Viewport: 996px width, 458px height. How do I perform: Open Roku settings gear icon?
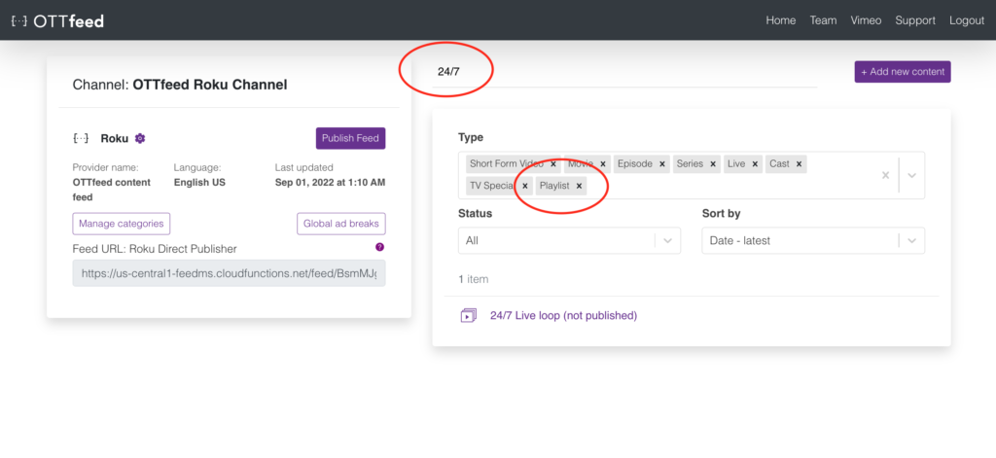140,139
